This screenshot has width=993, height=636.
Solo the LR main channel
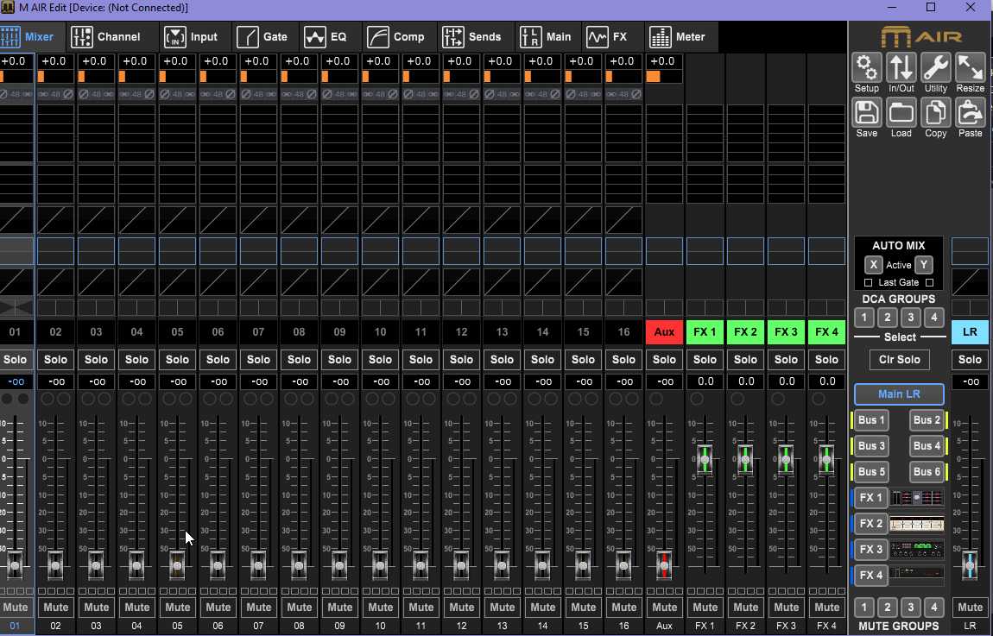click(x=970, y=360)
